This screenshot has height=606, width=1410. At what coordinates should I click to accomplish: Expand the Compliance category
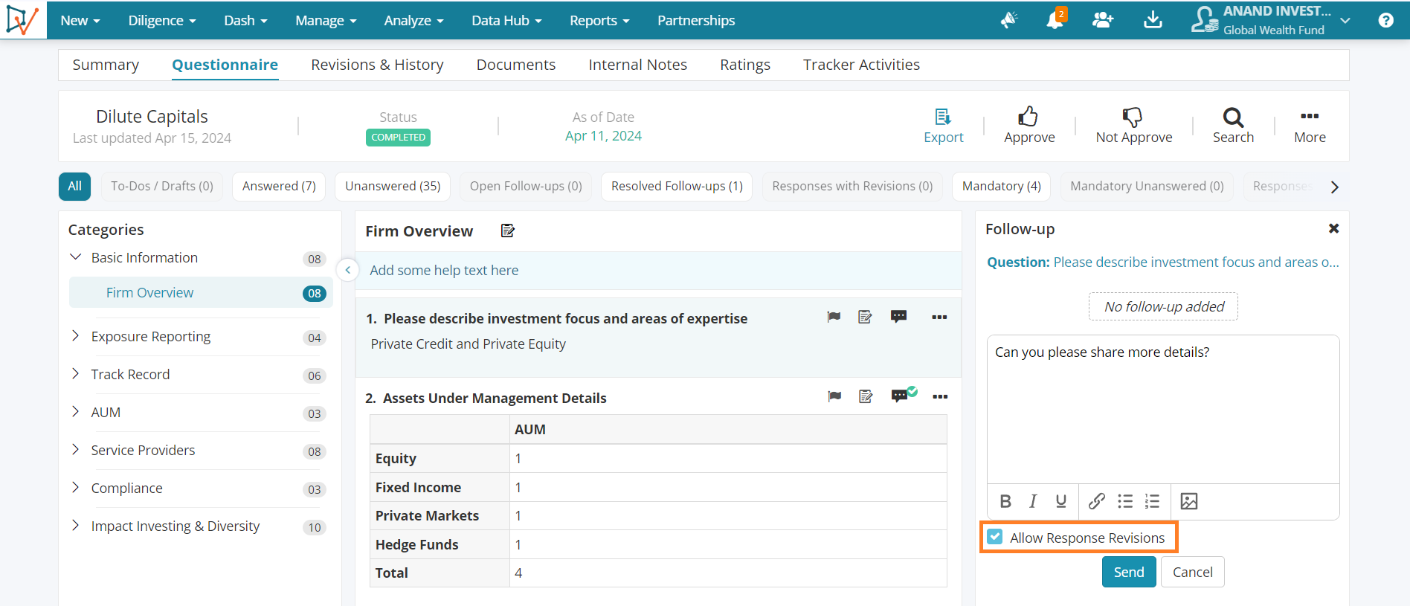[75, 488]
